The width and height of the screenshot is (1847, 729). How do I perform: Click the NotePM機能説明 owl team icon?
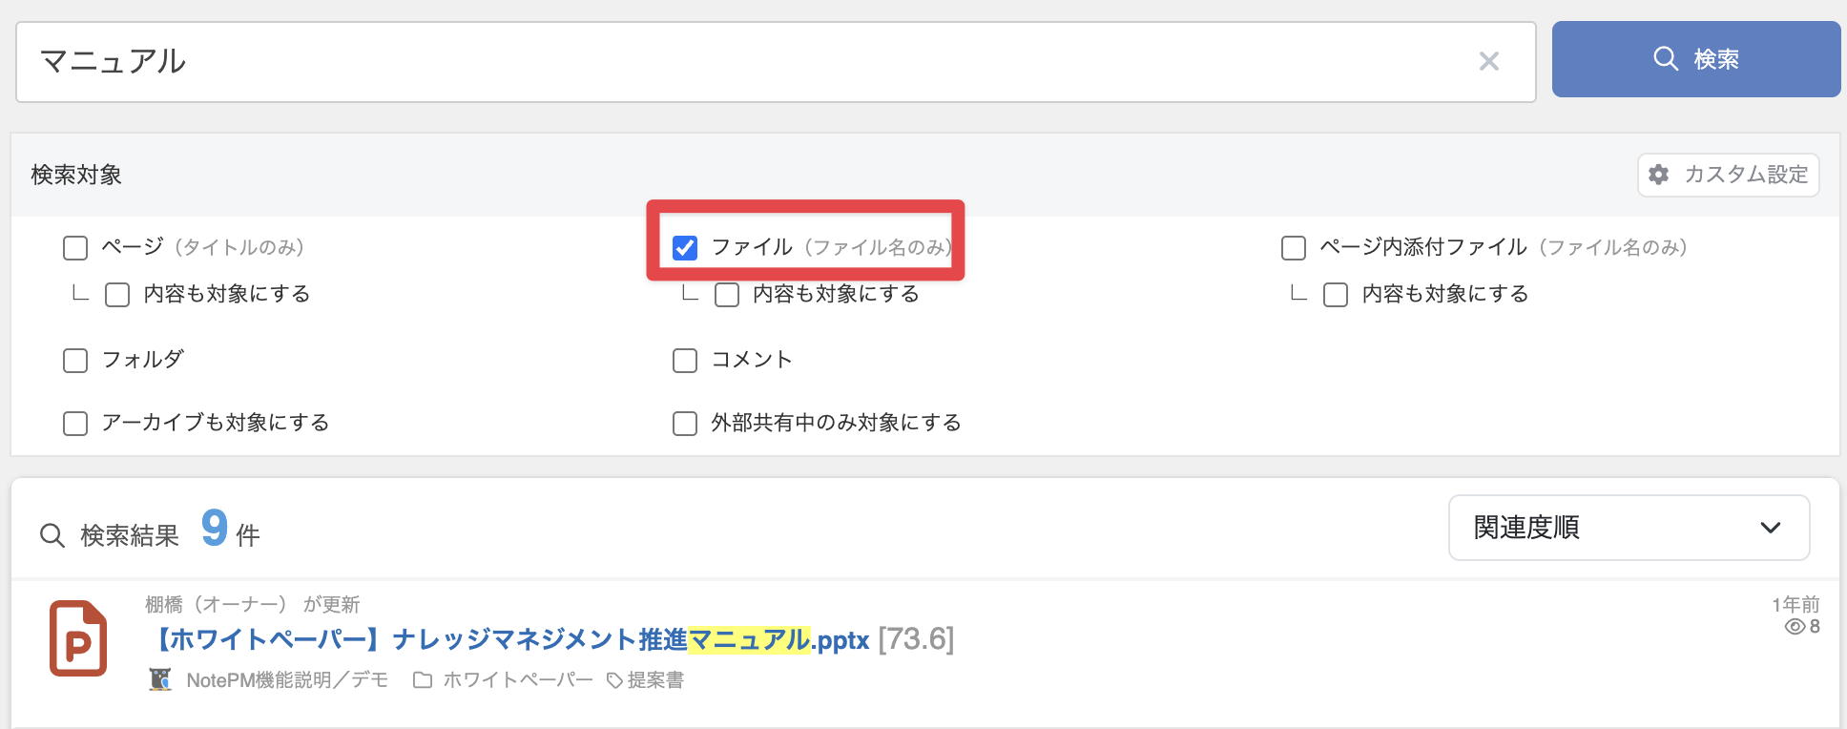[160, 679]
